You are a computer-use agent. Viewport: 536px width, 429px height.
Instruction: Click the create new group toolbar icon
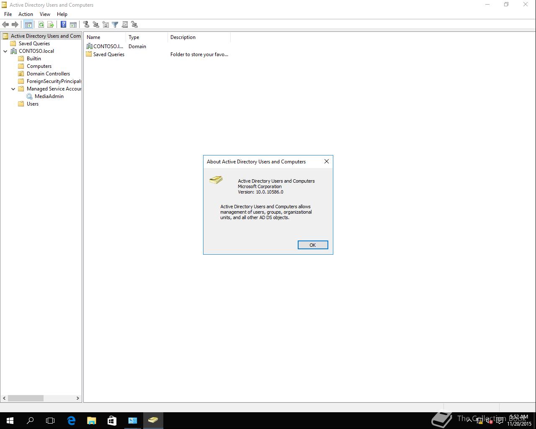tap(96, 25)
